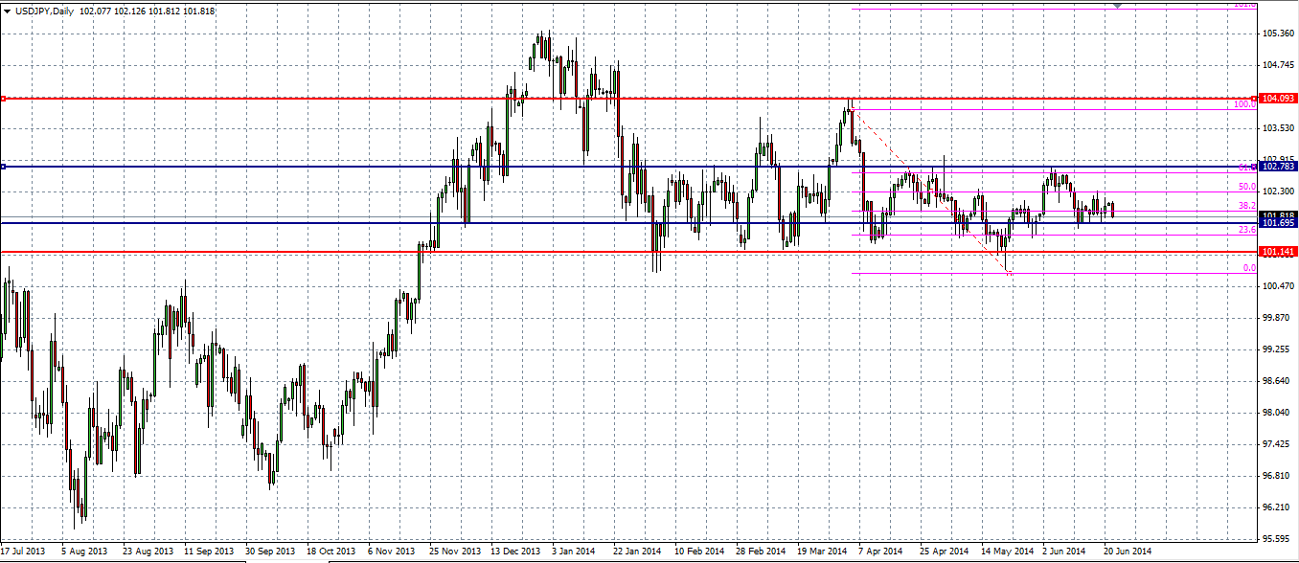Select the left handle of the blue 102.783 line
1299x563 pixels.
pyautogui.click(x=3, y=167)
